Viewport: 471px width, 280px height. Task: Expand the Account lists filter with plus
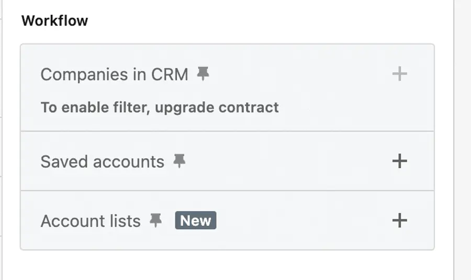[x=399, y=220]
